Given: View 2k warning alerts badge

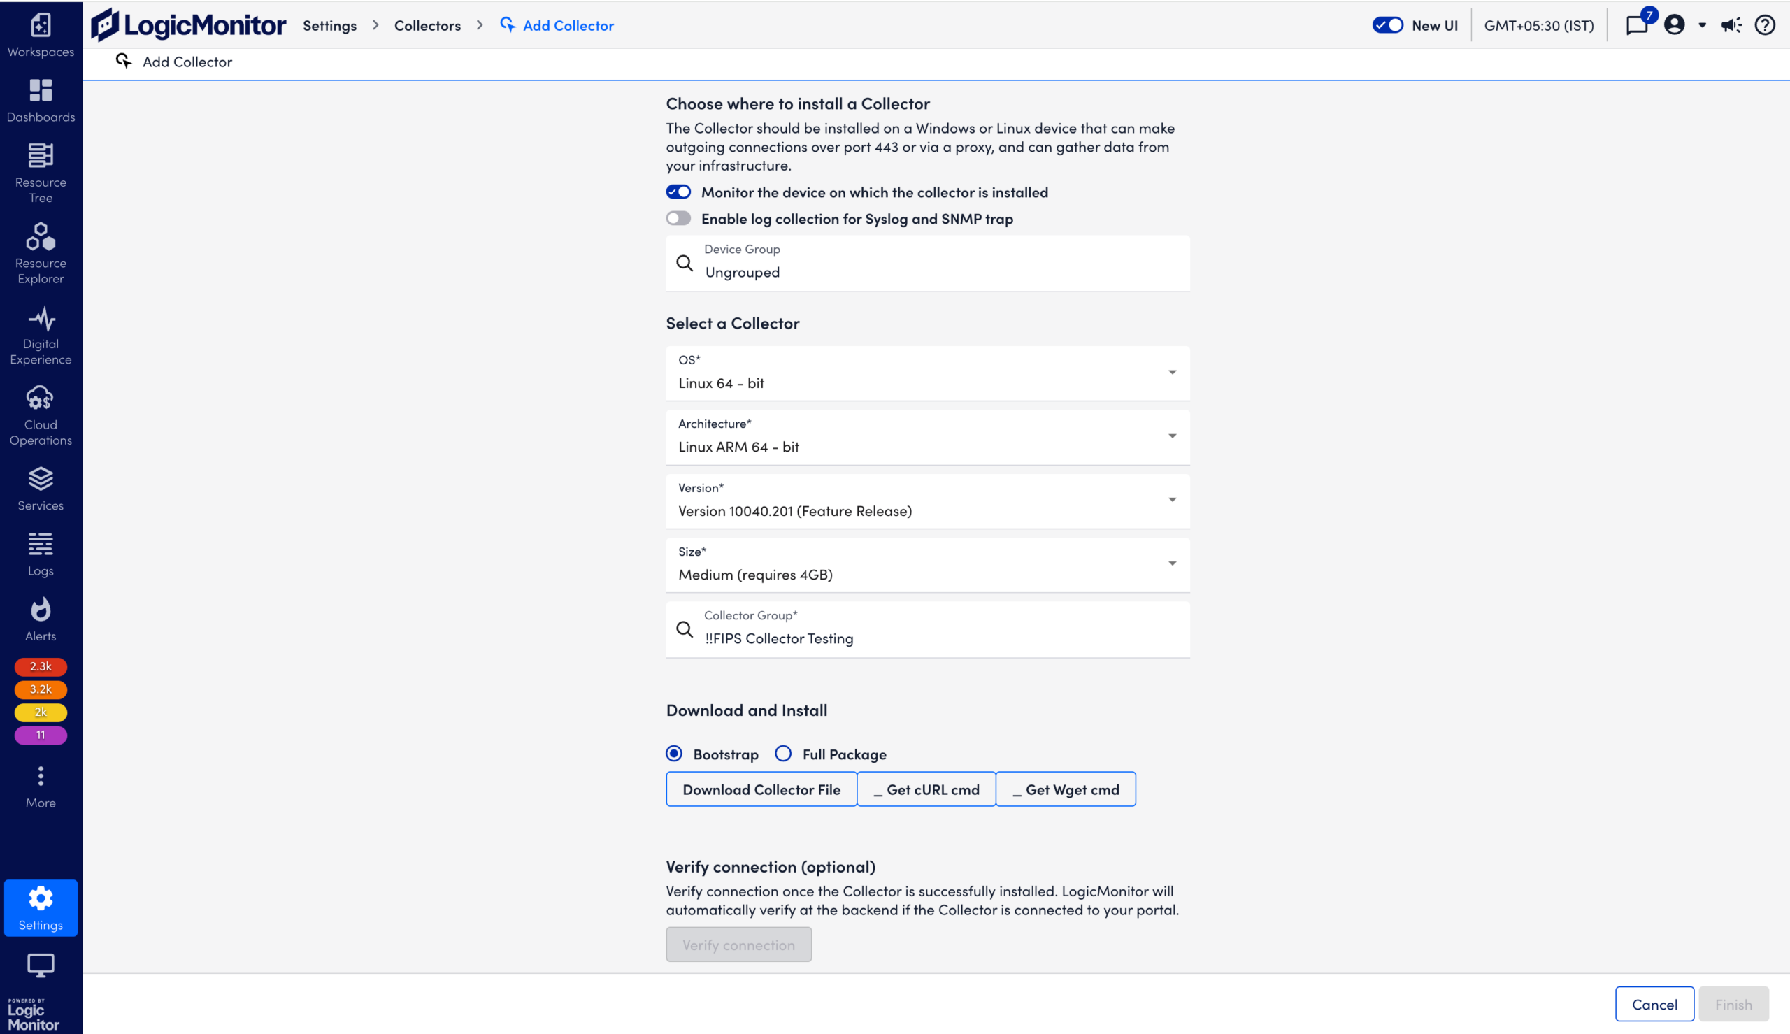Looking at the screenshot, I should pyautogui.click(x=41, y=712).
